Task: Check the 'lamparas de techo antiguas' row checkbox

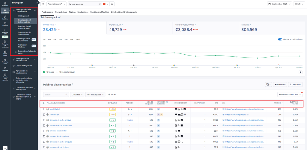Action: (44, 142)
